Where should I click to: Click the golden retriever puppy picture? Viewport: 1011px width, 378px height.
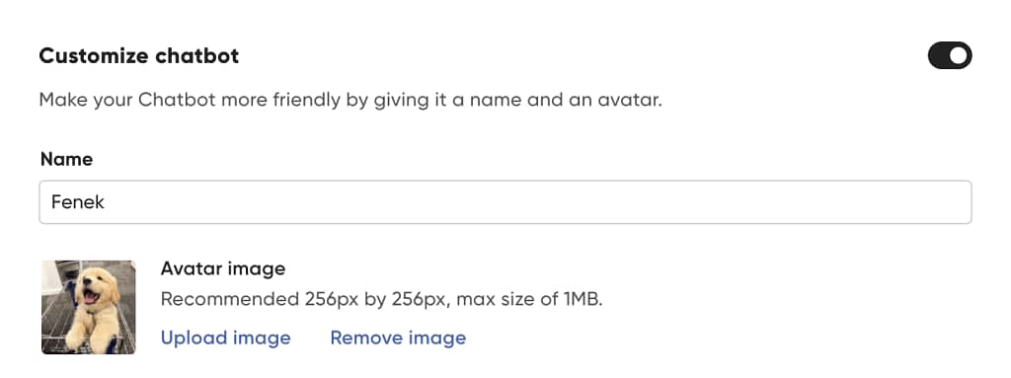[89, 307]
